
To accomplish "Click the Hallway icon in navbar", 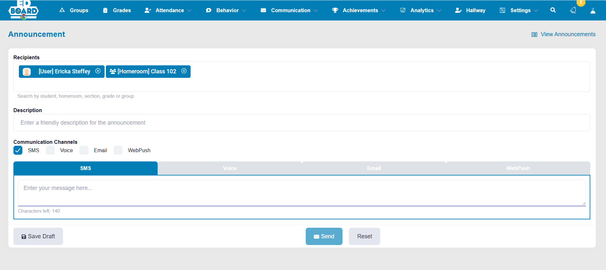I will (x=458, y=10).
